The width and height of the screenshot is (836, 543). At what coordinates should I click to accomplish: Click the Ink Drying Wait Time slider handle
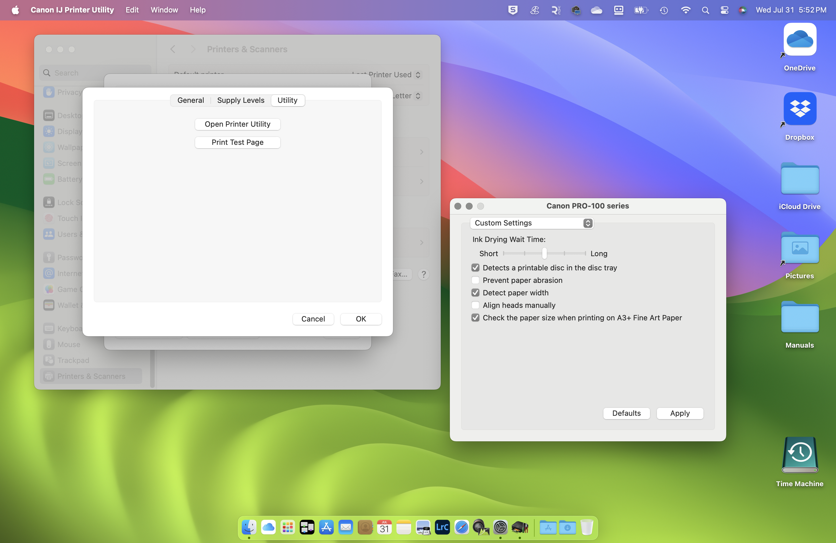point(544,253)
